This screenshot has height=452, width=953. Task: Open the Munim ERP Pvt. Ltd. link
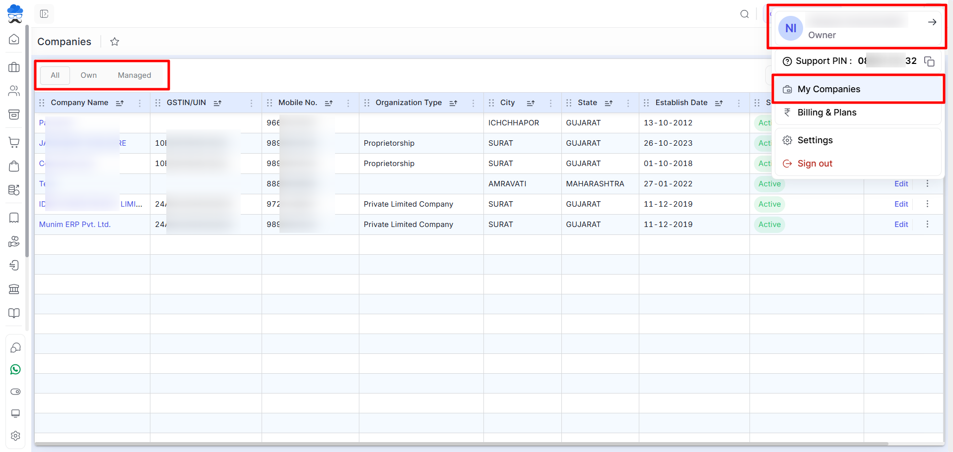(x=75, y=225)
